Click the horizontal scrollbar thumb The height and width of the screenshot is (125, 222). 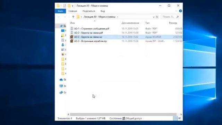[123, 114]
